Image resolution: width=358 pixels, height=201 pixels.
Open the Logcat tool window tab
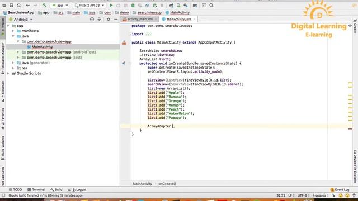tap(77, 190)
